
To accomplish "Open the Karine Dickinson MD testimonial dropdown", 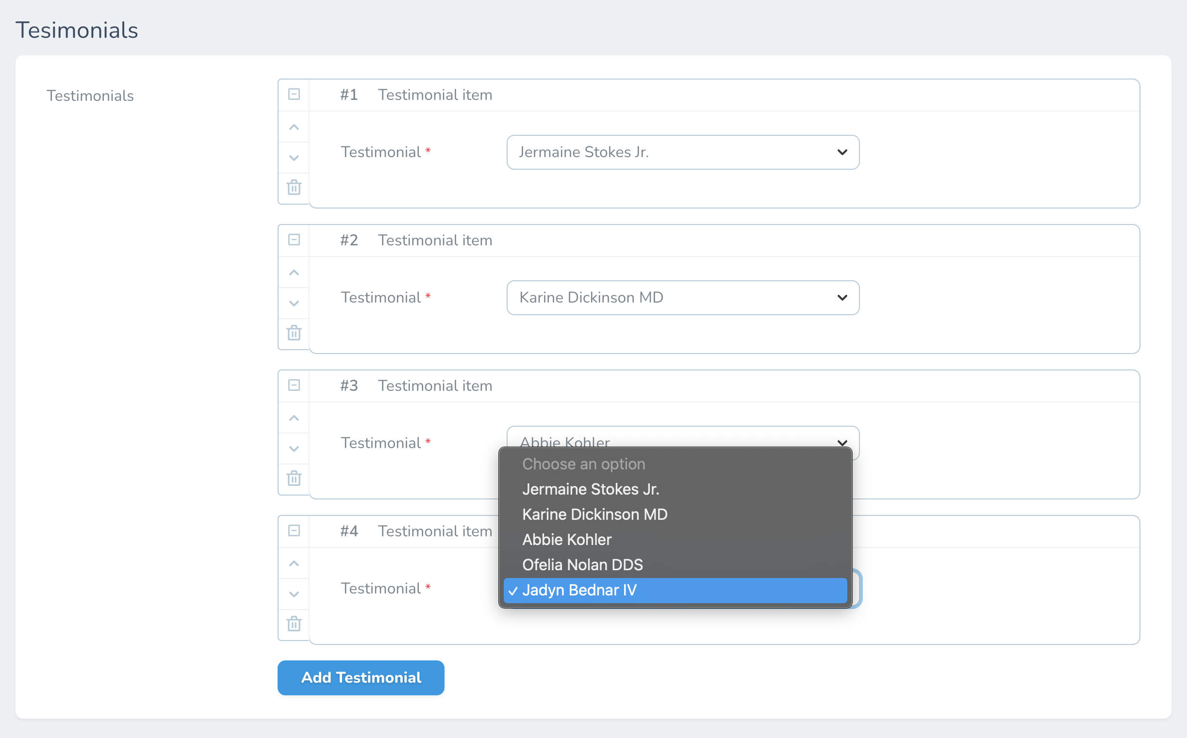I will (682, 298).
